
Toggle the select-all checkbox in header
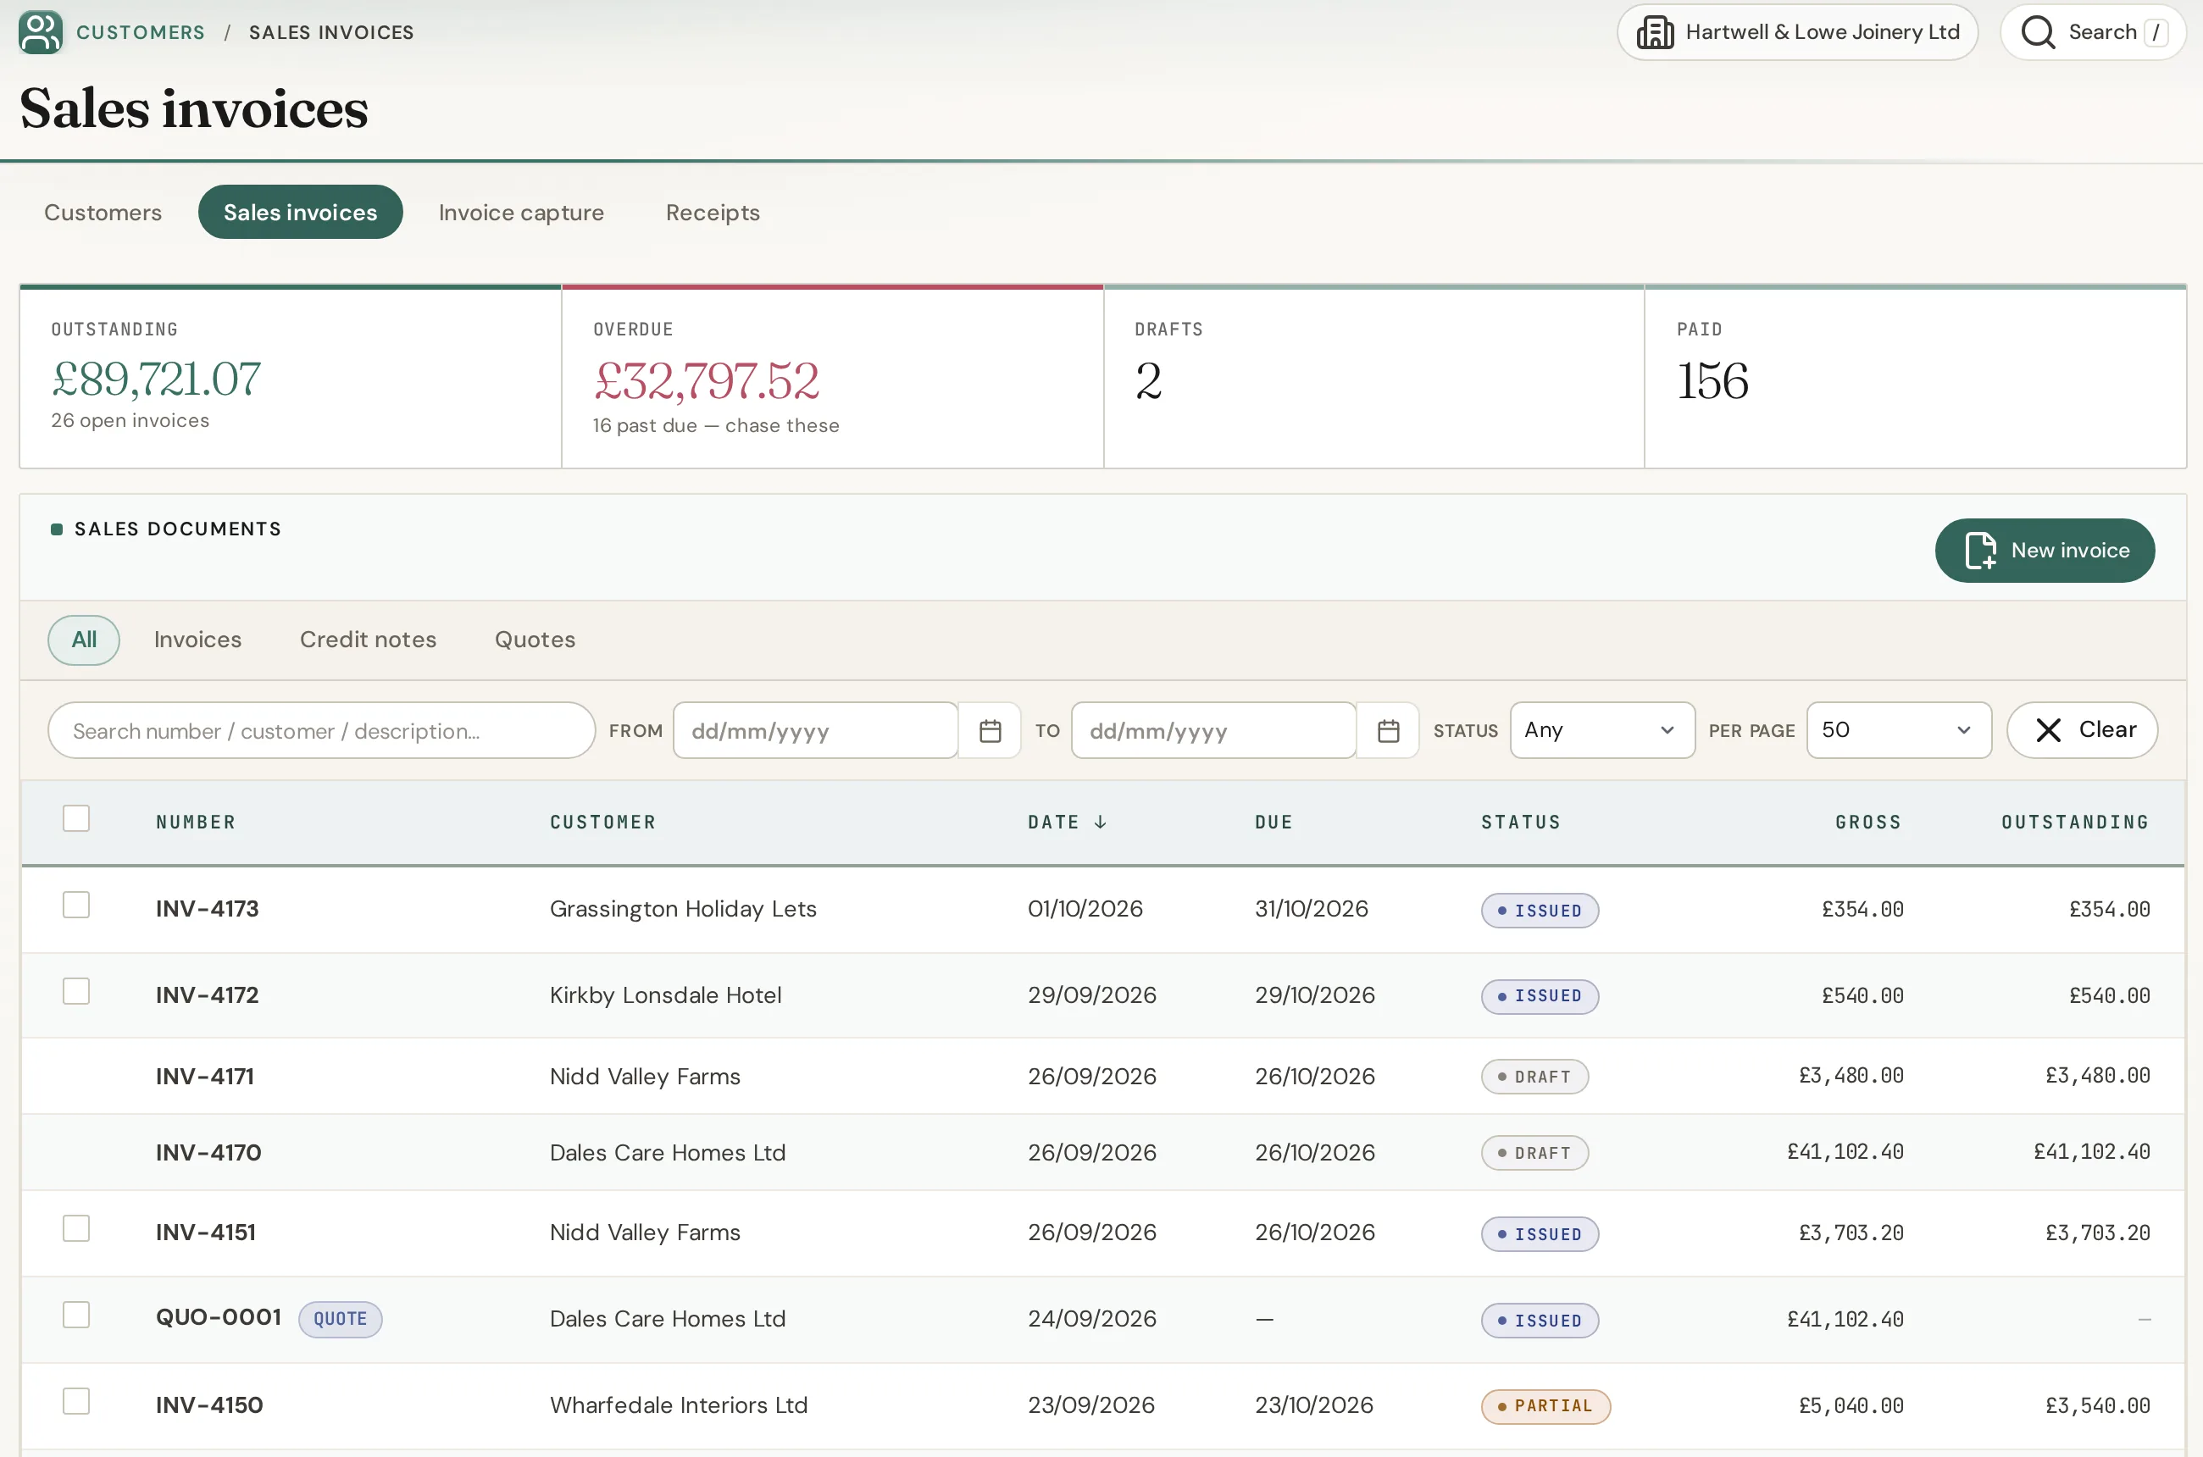point(76,818)
